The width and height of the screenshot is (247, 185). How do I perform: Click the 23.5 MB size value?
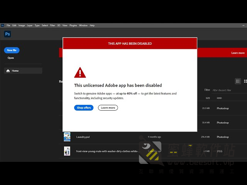pos(206,108)
